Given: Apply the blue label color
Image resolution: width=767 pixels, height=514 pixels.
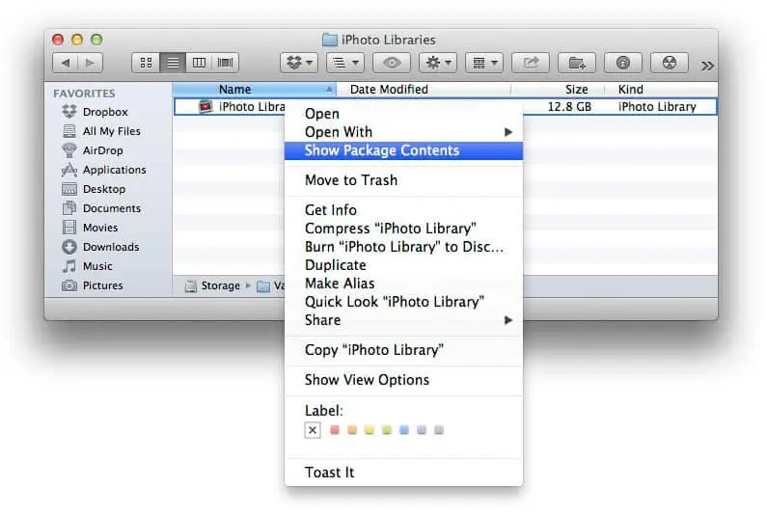Looking at the screenshot, I should click(404, 430).
